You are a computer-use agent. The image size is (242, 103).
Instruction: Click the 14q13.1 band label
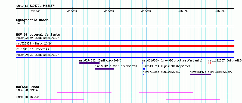22,23
